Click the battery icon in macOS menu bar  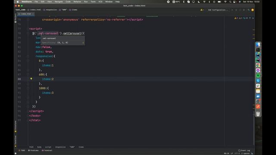click(220, 2)
